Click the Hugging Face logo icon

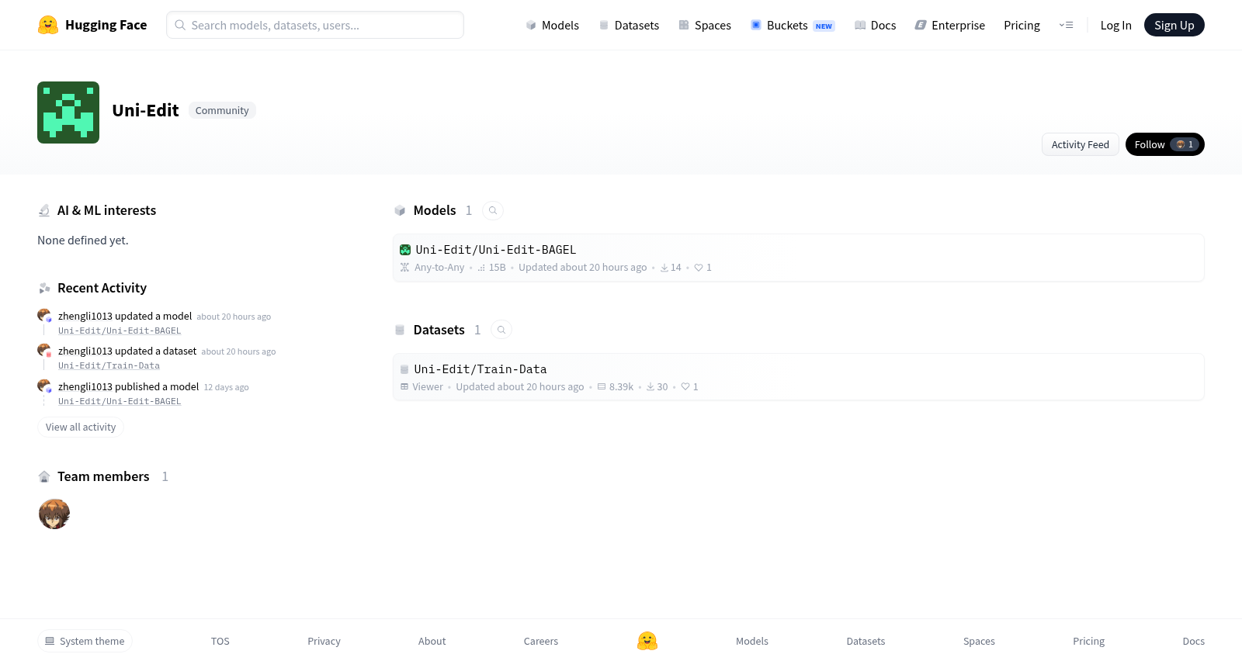pyautogui.click(x=48, y=25)
